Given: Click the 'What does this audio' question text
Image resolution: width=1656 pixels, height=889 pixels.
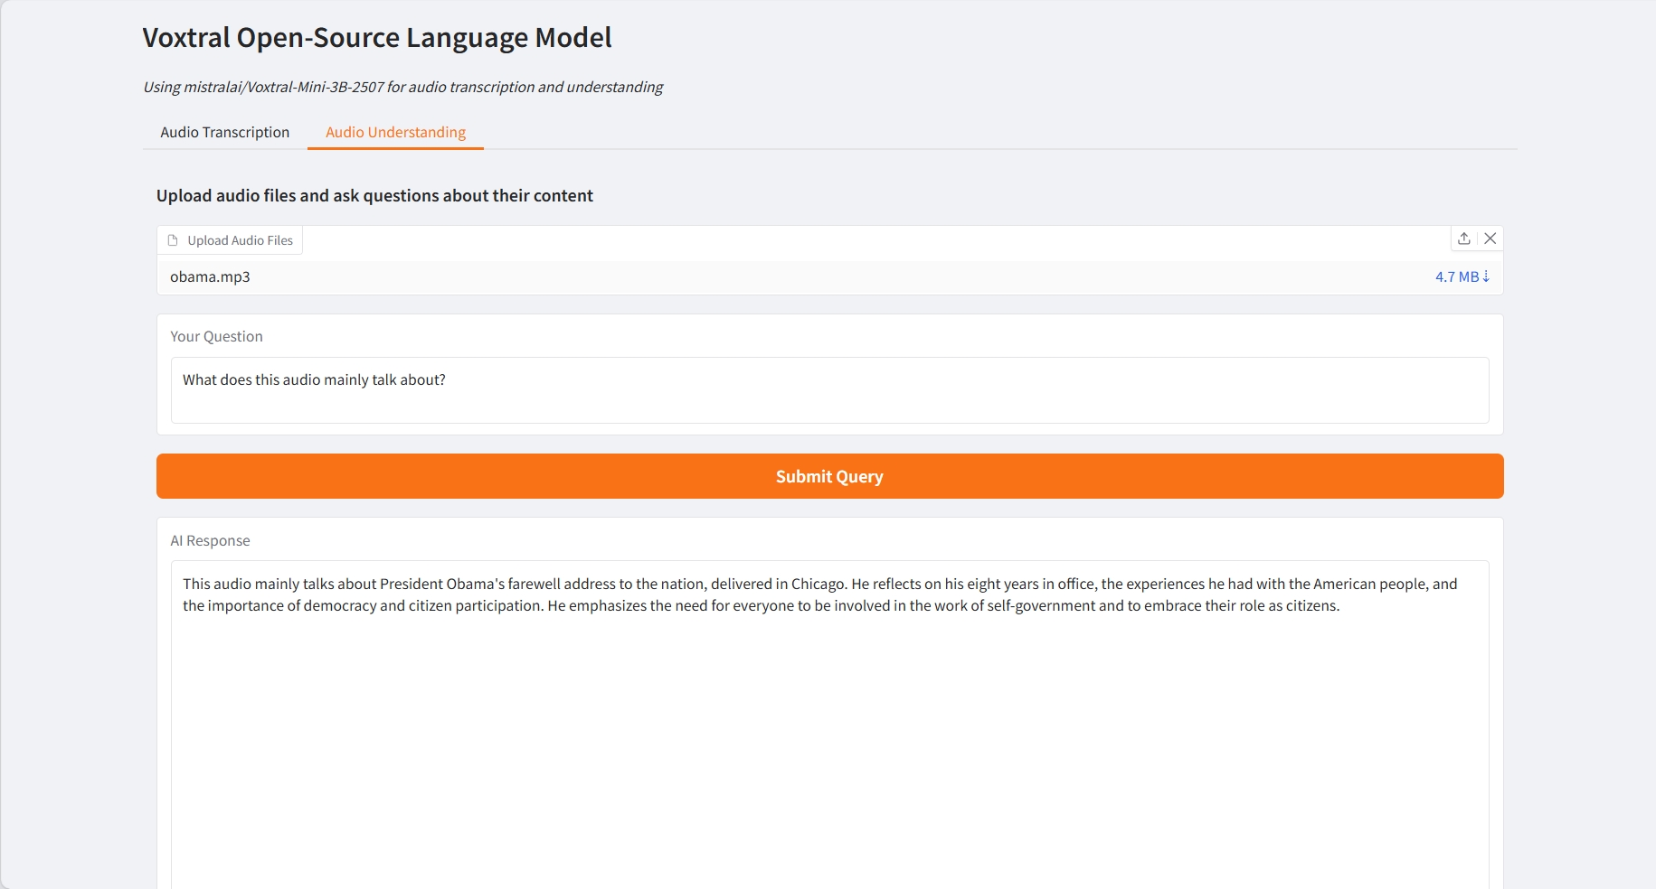Looking at the screenshot, I should pos(314,379).
